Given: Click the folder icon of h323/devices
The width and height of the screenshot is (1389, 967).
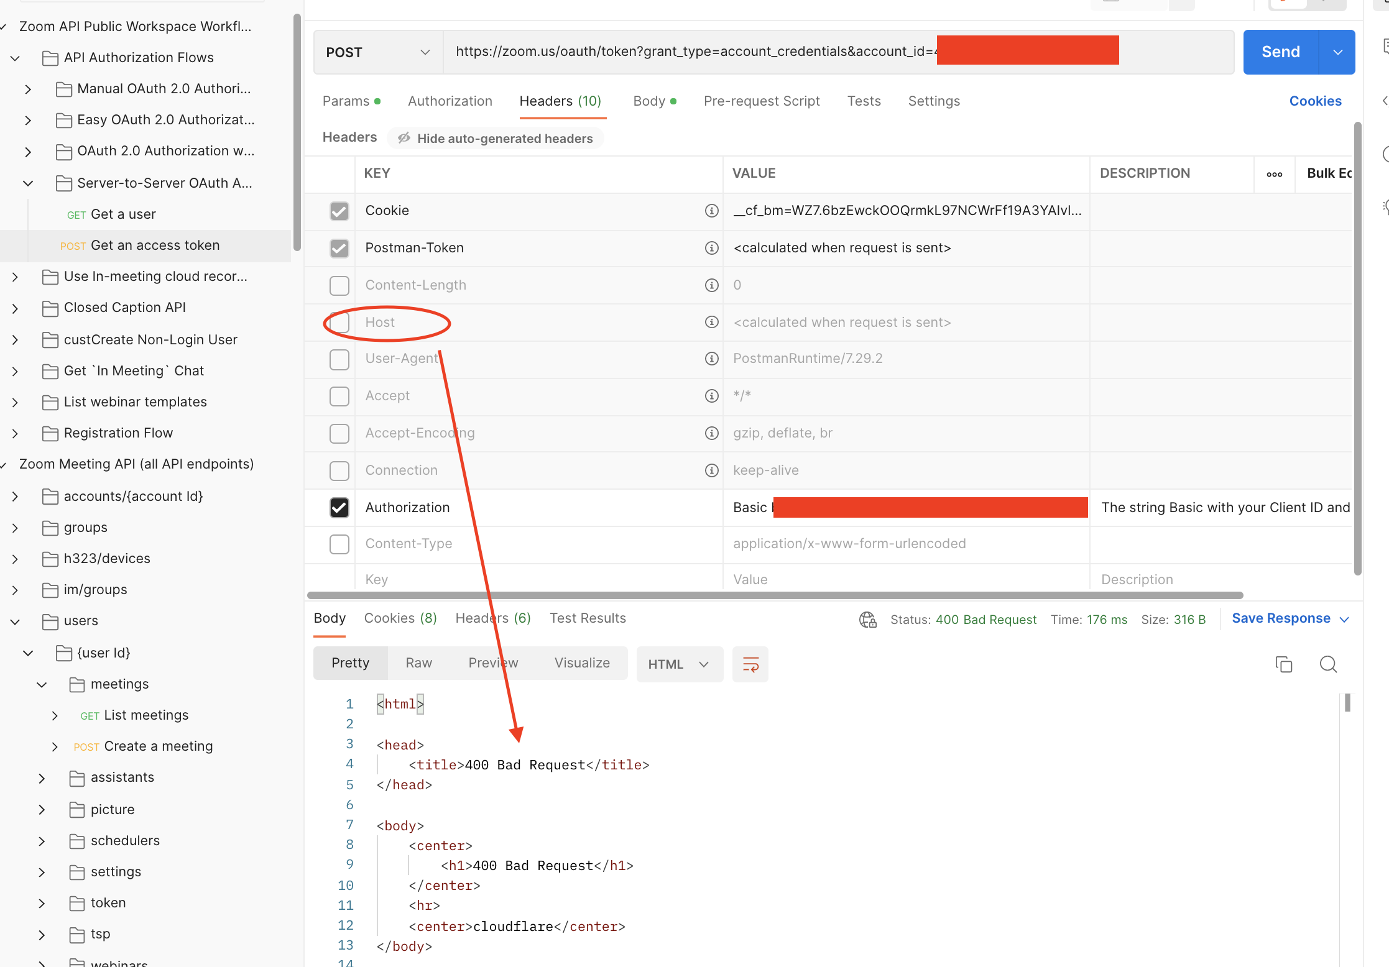Looking at the screenshot, I should (x=50, y=559).
